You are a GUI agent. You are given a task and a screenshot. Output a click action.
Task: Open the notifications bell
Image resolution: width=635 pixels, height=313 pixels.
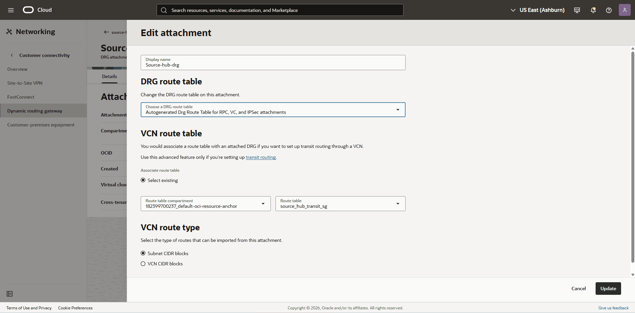(593, 10)
